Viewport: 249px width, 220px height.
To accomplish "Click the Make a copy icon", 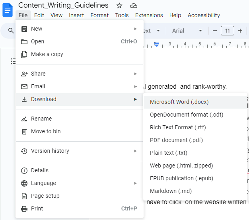I will tap(24, 55).
